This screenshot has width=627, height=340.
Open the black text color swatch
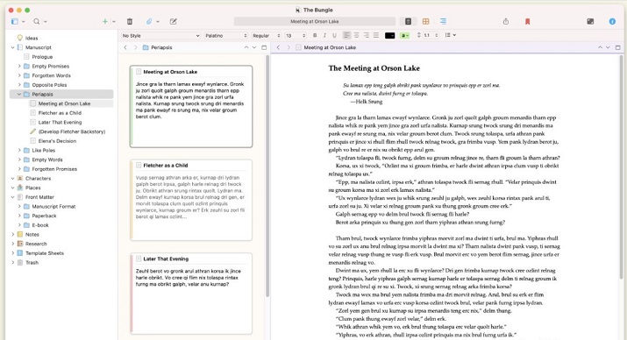390,36
